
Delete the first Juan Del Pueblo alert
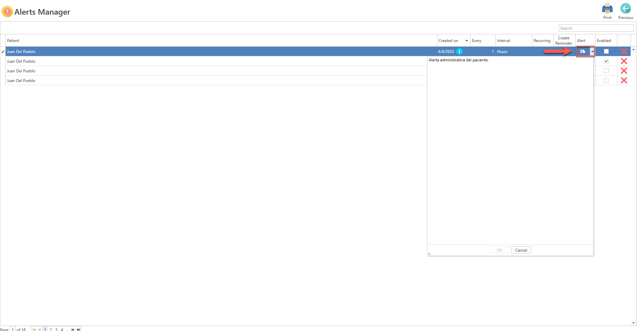pos(624,51)
